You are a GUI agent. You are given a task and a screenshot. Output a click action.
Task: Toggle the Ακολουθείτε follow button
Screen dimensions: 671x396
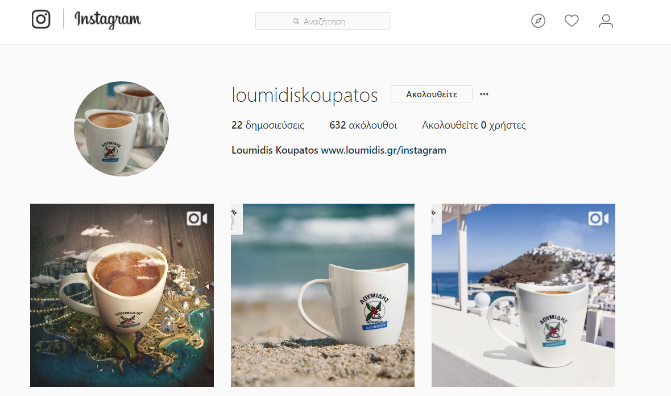click(432, 94)
